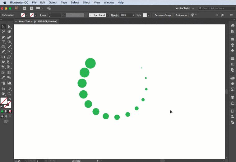
Task: Select the Shape Builder tool
Action: [3, 67]
